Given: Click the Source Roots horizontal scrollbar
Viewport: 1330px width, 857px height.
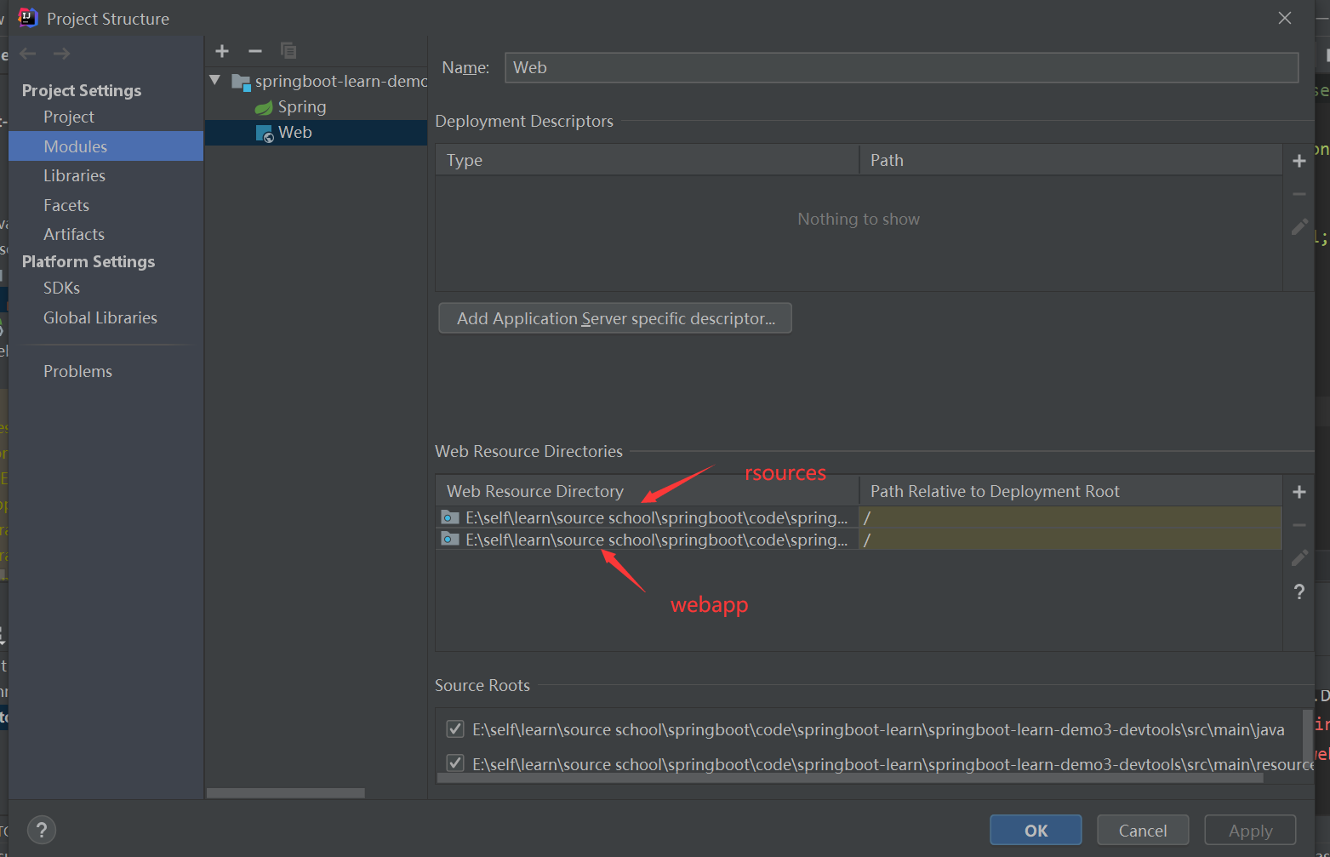Looking at the screenshot, I should pos(849,778).
